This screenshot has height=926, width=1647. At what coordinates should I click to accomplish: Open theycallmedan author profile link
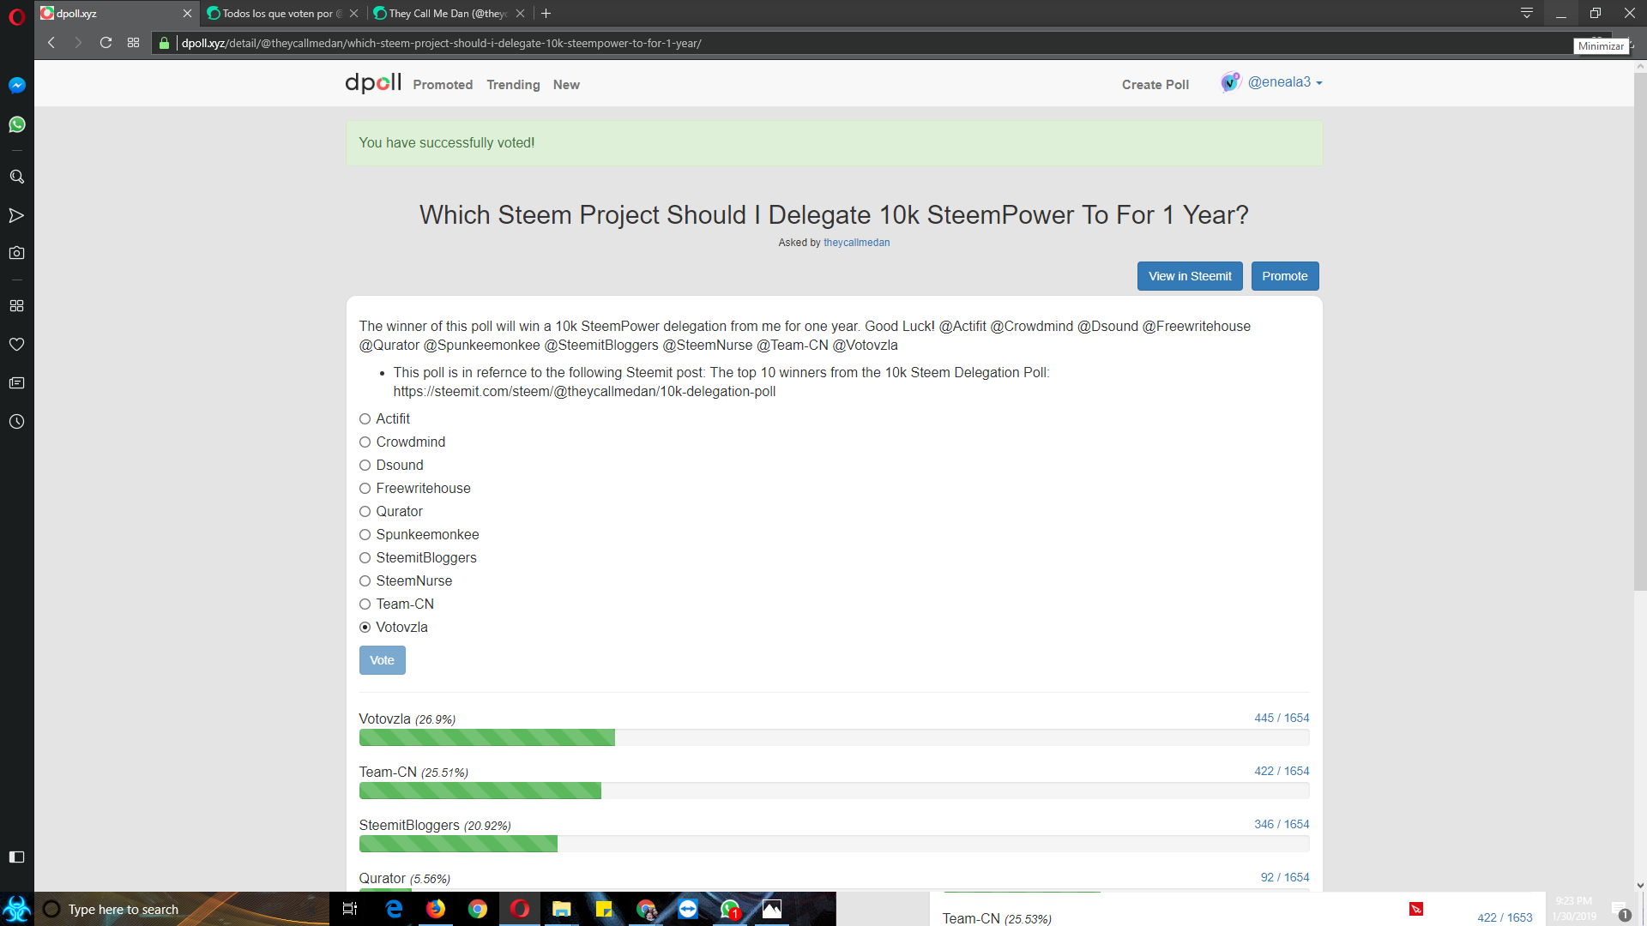pyautogui.click(x=856, y=243)
